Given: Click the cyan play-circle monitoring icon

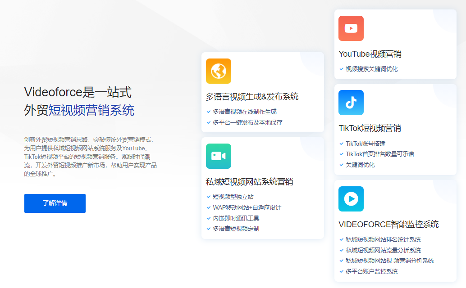Looking at the screenshot, I should click(351, 199).
